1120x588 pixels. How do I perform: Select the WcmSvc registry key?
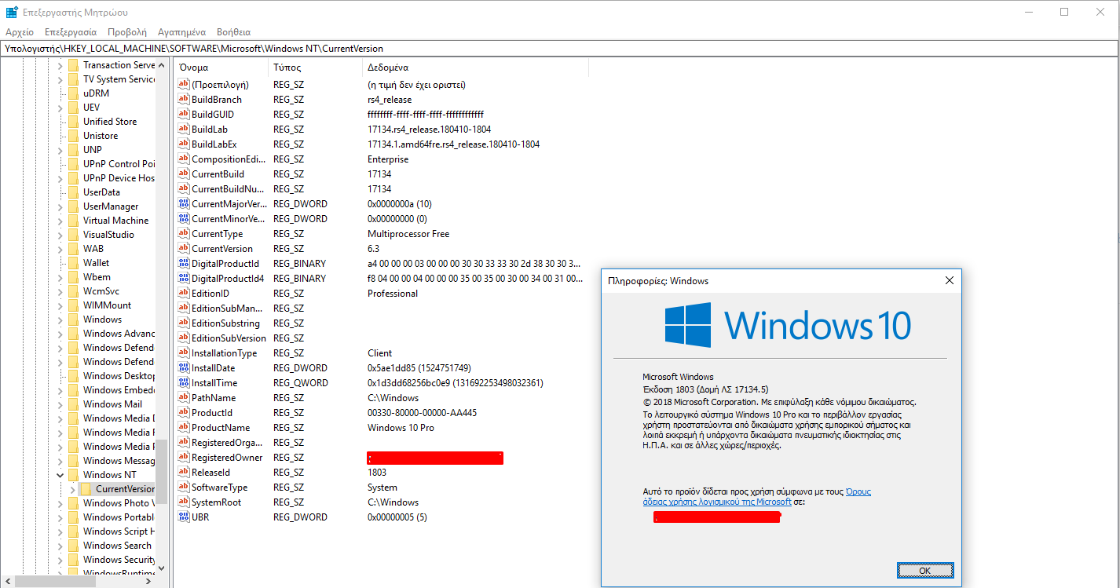click(x=101, y=291)
